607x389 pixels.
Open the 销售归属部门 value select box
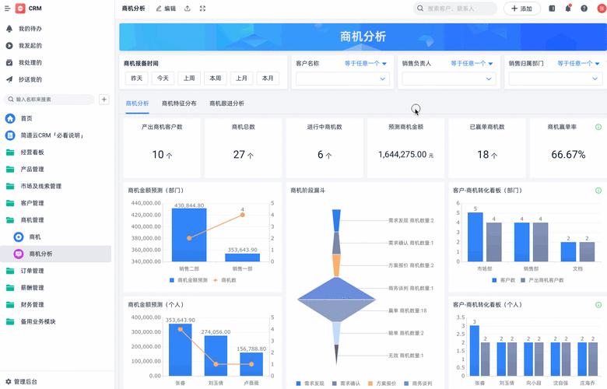556,79
